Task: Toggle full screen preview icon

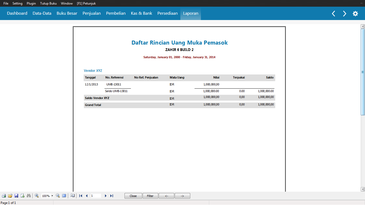Action: 64,196
